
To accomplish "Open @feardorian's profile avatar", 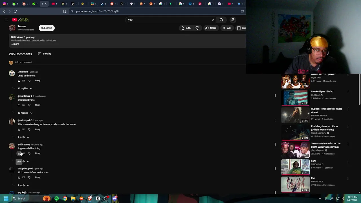I will coord(12,98).
